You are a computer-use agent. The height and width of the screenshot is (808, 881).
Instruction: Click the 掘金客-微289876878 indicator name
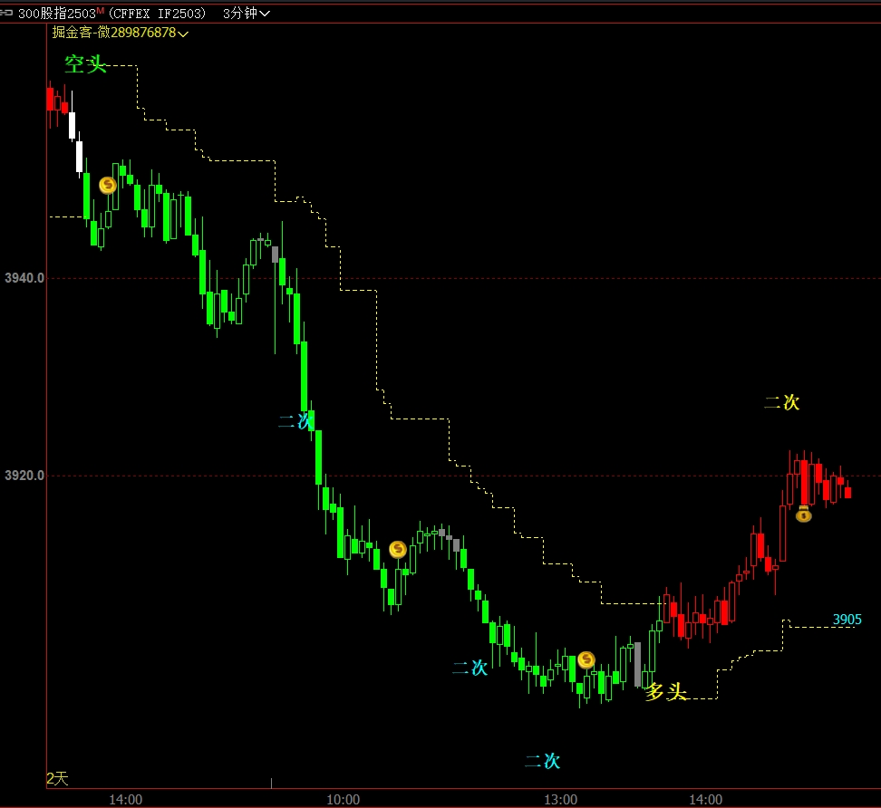point(113,33)
